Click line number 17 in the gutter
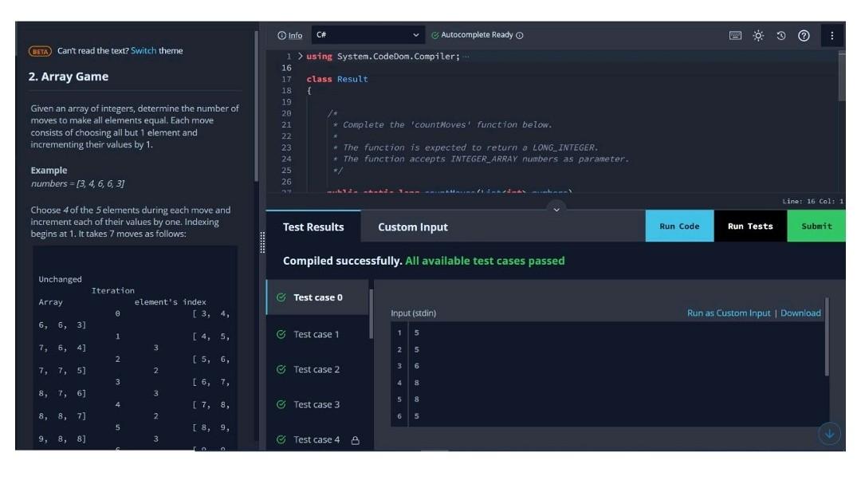The image size is (861, 480). (x=286, y=79)
